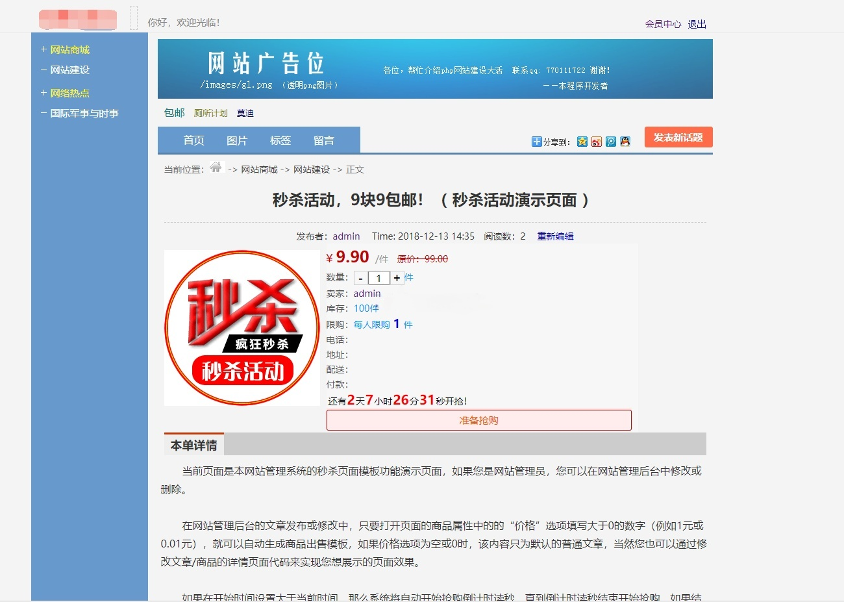Open 网站建设 in the breadcrumb trail

tap(312, 169)
